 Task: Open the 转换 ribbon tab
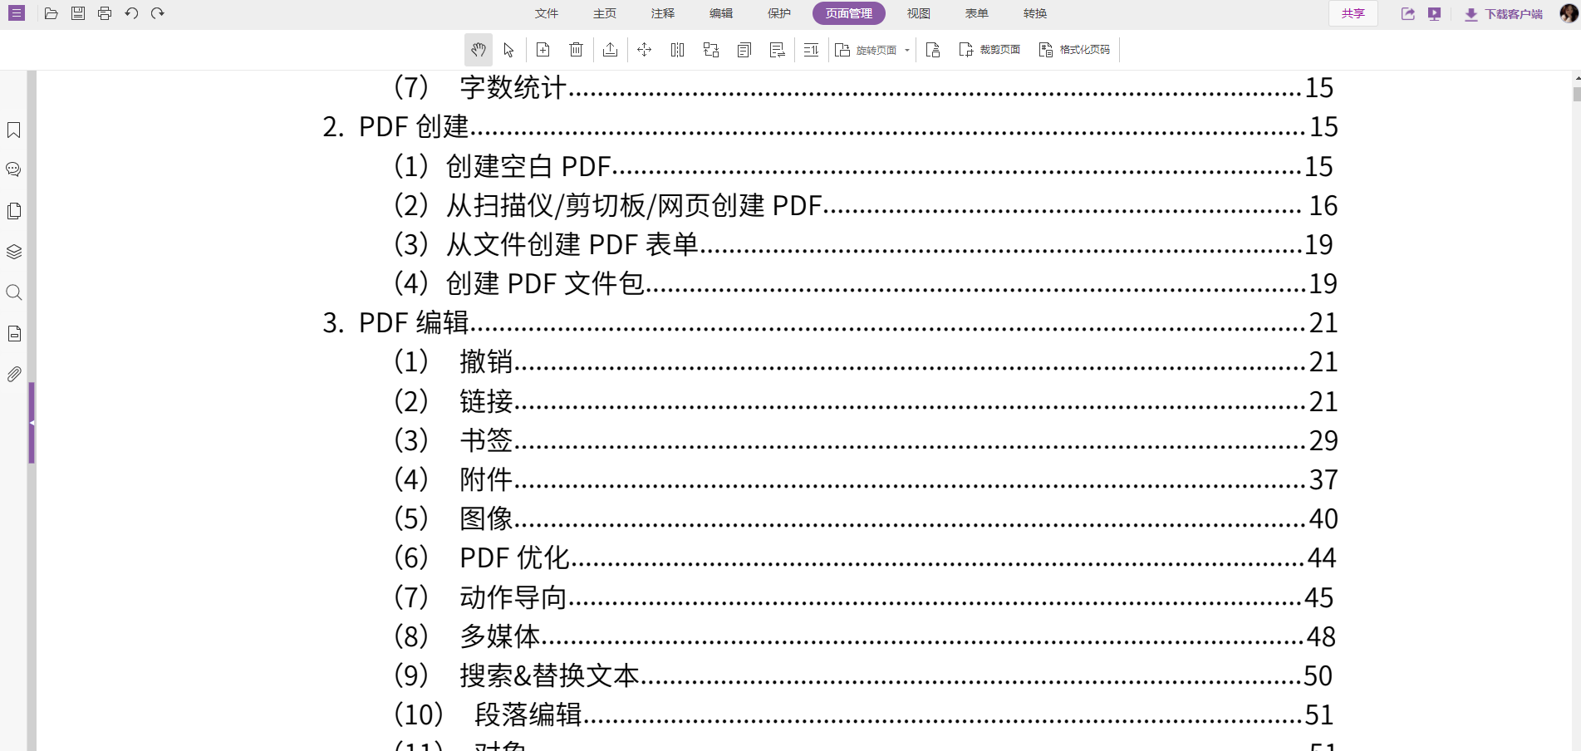point(1035,13)
